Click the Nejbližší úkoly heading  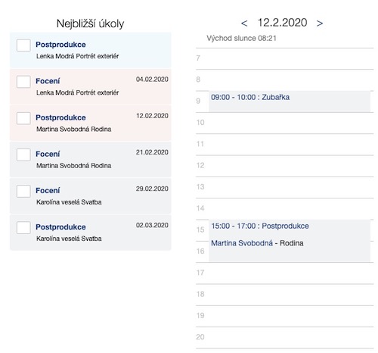click(x=90, y=23)
